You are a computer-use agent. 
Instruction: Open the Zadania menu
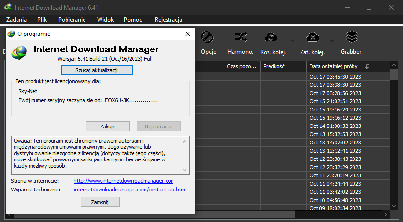[x=17, y=20]
